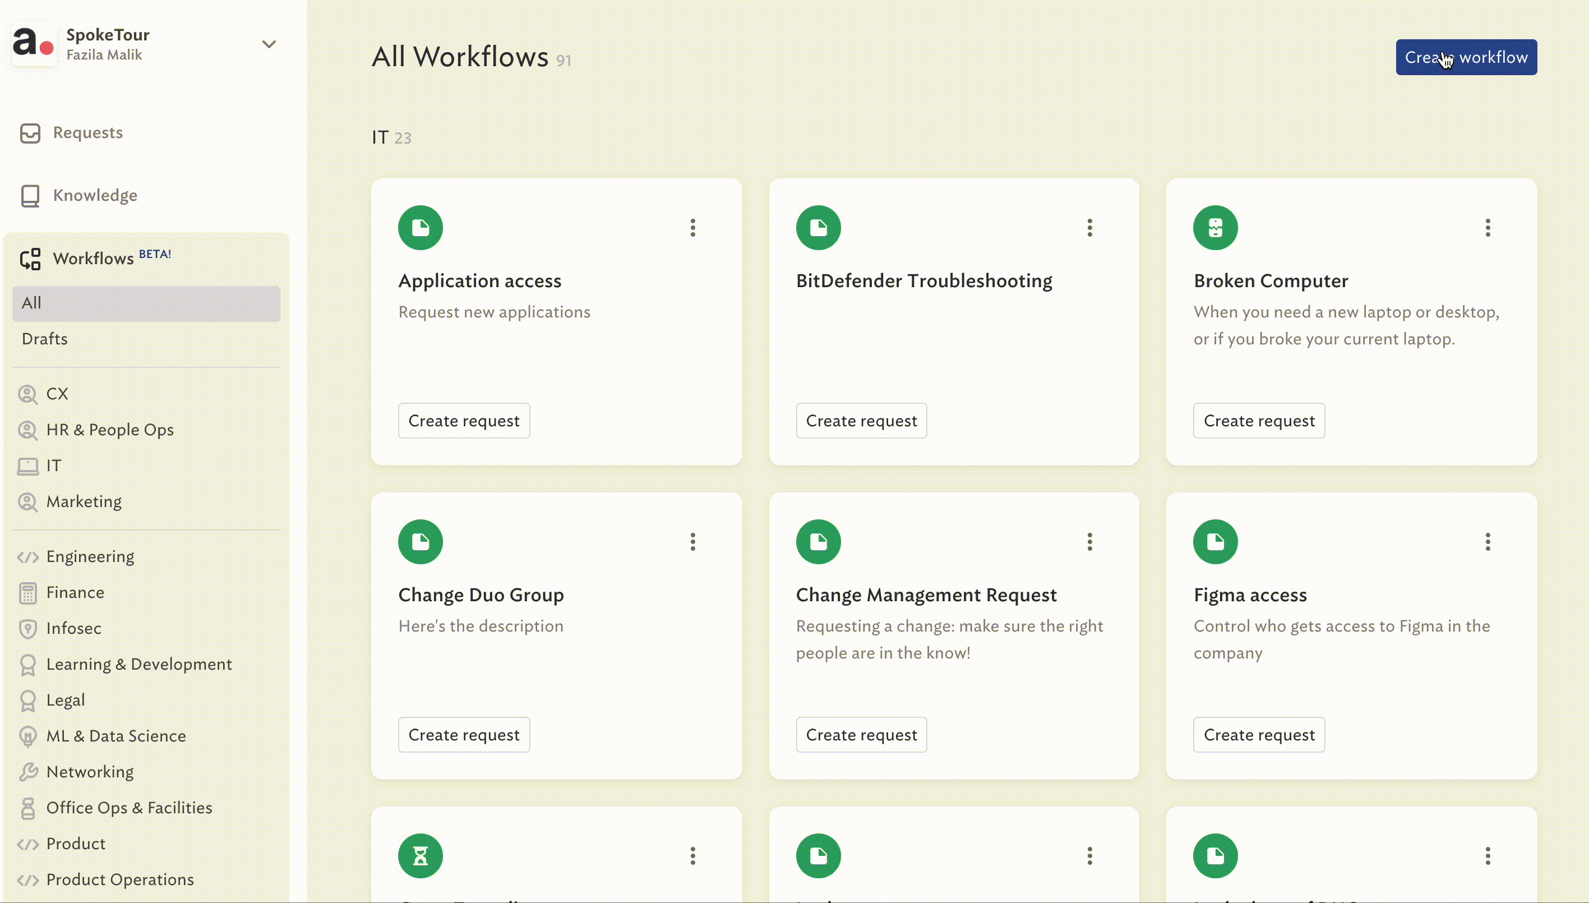
Task: Select the All workflows filter
Action: [x=146, y=303]
